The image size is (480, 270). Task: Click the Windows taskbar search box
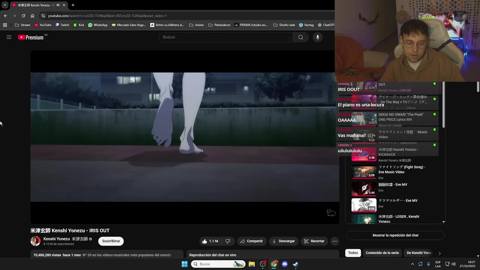click(218, 264)
